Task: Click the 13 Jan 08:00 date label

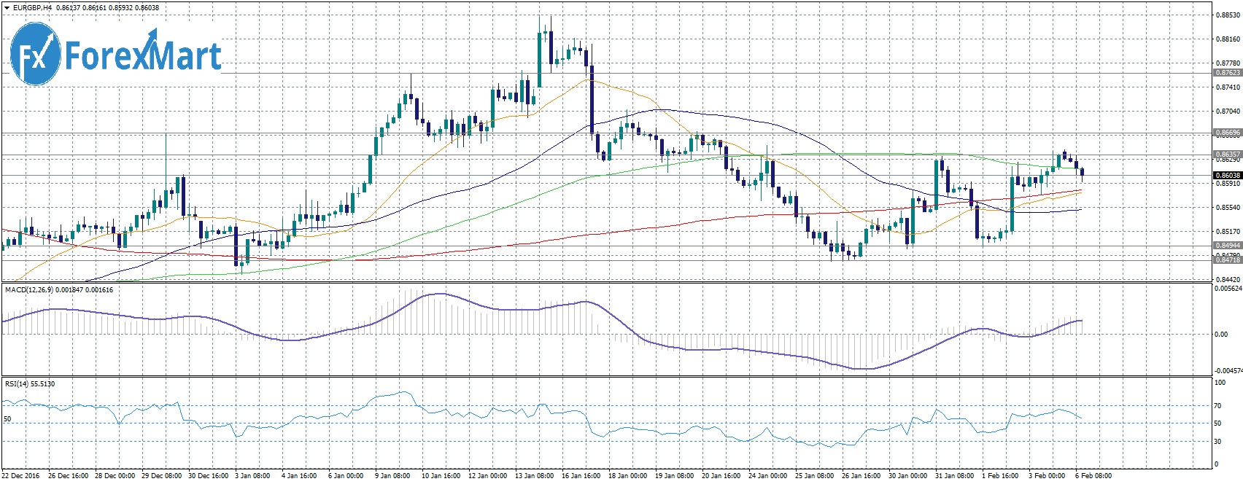Action: pyautogui.click(x=535, y=476)
